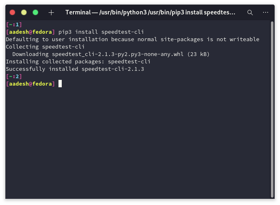
Task: Click the [~:2] prompt indicator
Action: 14,77
